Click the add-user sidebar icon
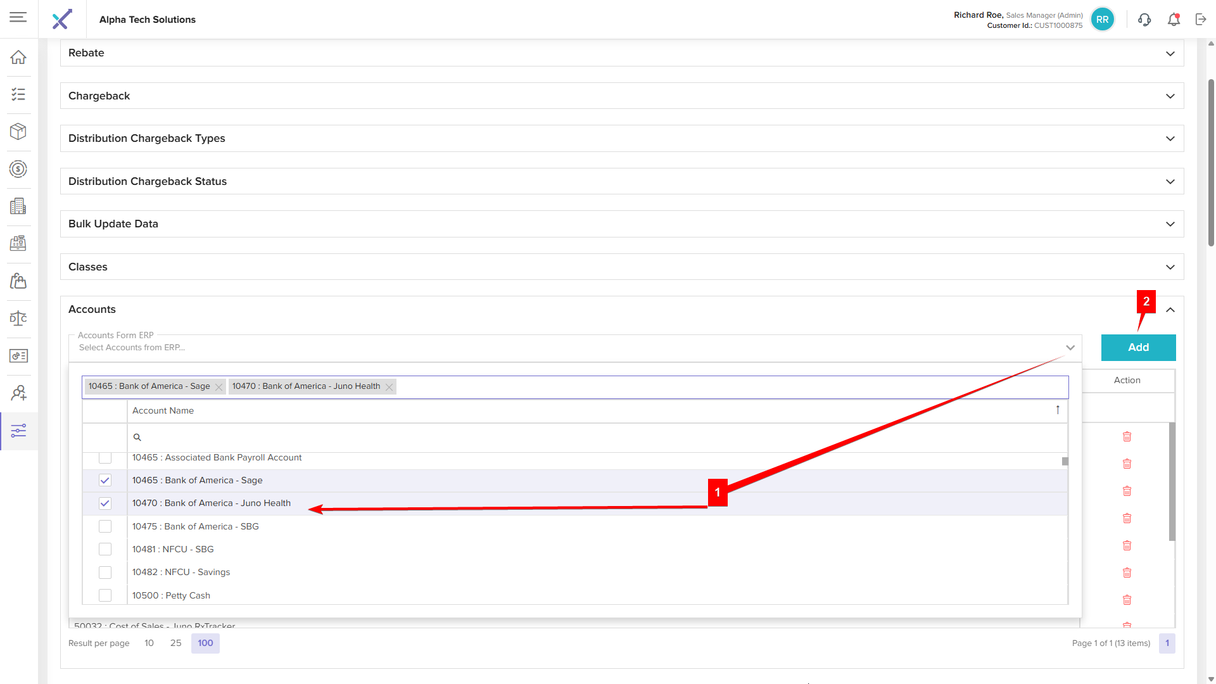This screenshot has width=1216, height=684. 18,393
